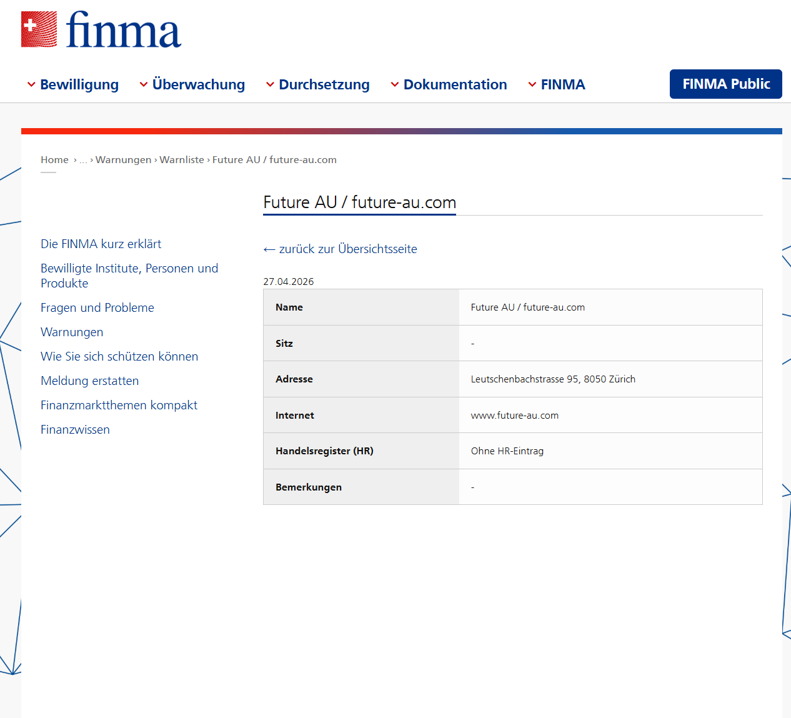Open the Überwachung navigation item
The height and width of the screenshot is (718, 791).
tap(199, 84)
